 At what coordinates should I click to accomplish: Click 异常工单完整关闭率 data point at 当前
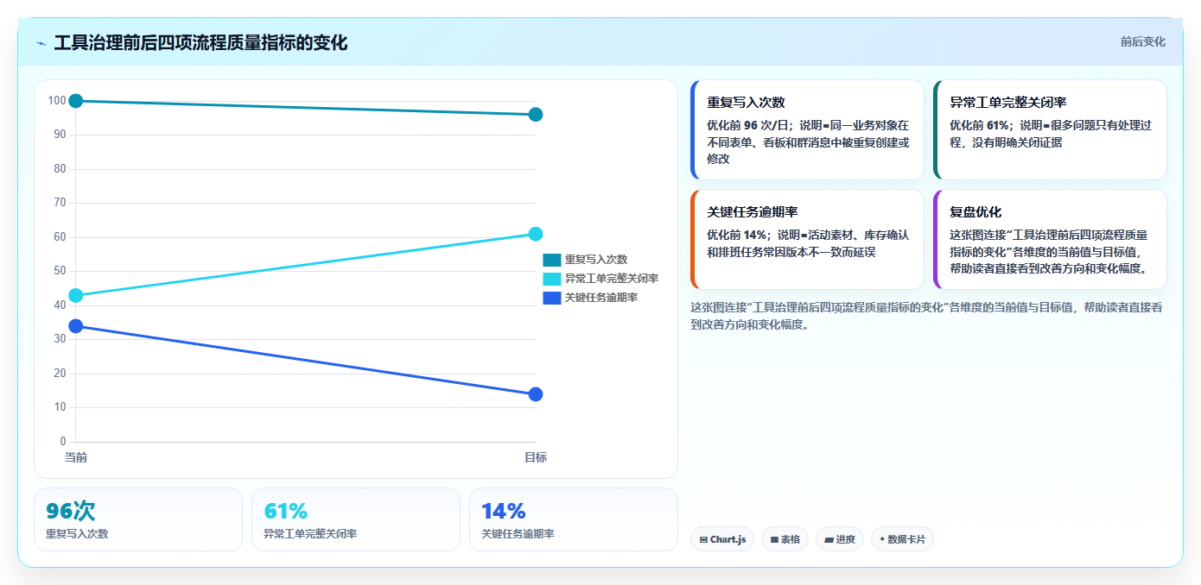click(75, 295)
